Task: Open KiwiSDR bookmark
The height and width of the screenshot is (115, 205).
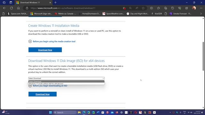Action: click(x=157, y=13)
